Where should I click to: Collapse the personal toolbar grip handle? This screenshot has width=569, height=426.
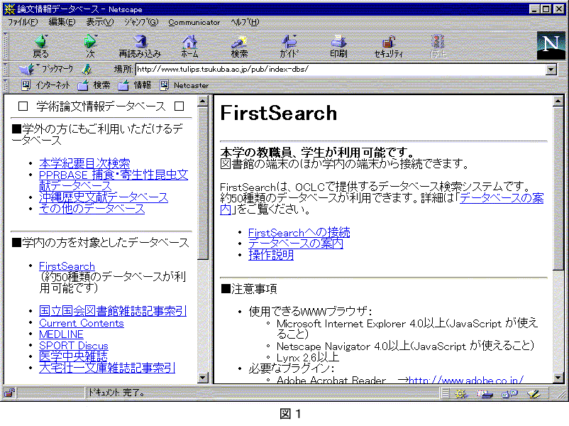coord(6,85)
